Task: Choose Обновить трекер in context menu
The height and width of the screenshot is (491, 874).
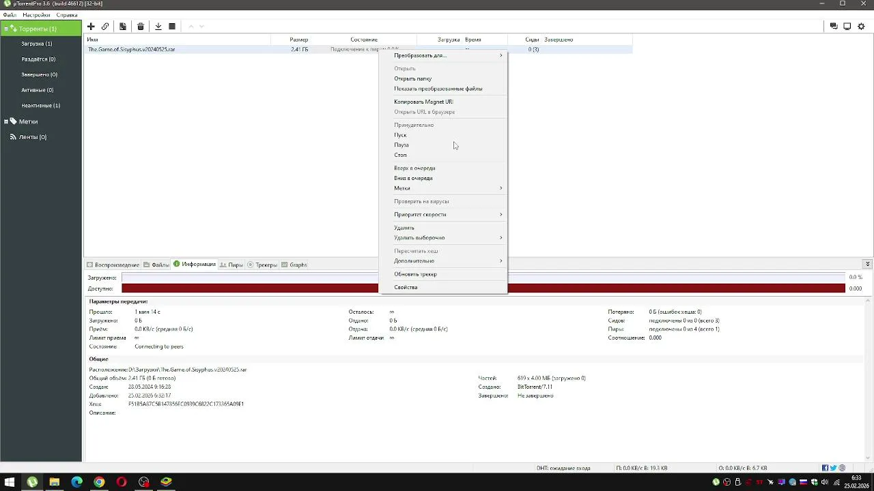Action: 444,274
